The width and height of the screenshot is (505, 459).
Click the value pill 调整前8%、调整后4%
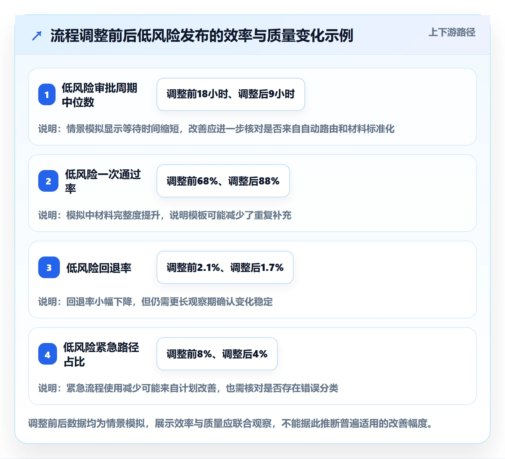pos(217,354)
